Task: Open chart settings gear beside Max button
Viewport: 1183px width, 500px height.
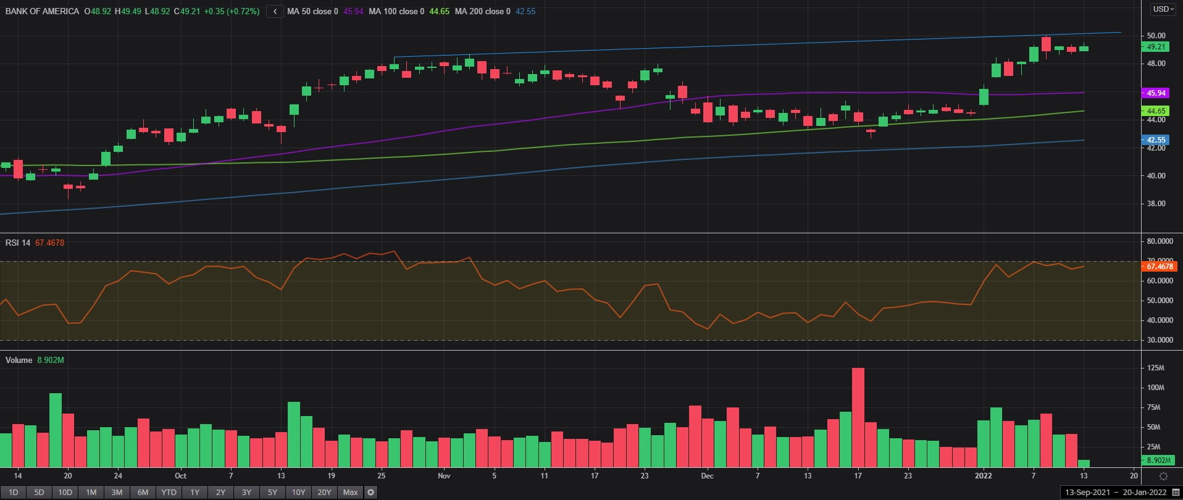Action: pos(370,493)
